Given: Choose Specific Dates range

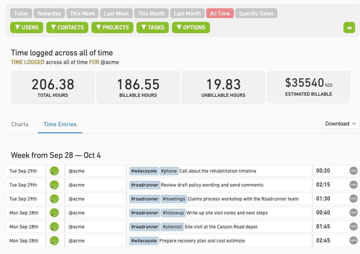Looking at the screenshot, I should coord(256,13).
